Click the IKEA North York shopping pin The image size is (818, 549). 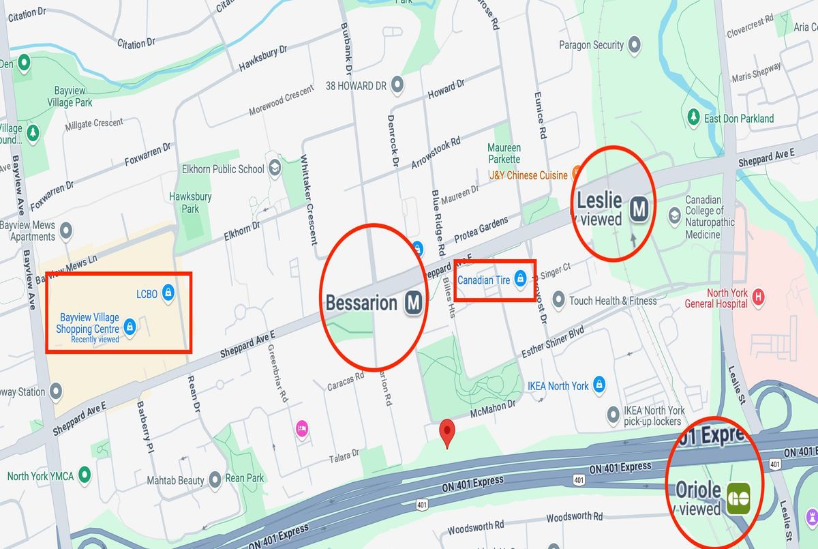[599, 385]
